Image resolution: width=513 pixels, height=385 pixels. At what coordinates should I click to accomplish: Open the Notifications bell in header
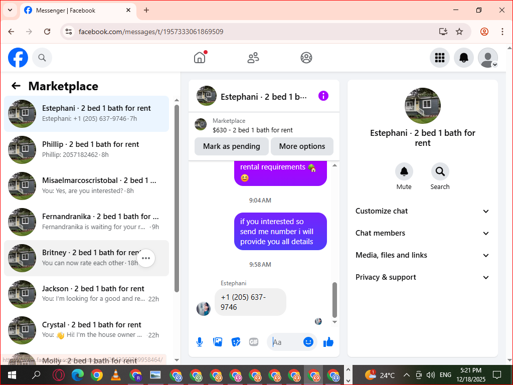[463, 58]
